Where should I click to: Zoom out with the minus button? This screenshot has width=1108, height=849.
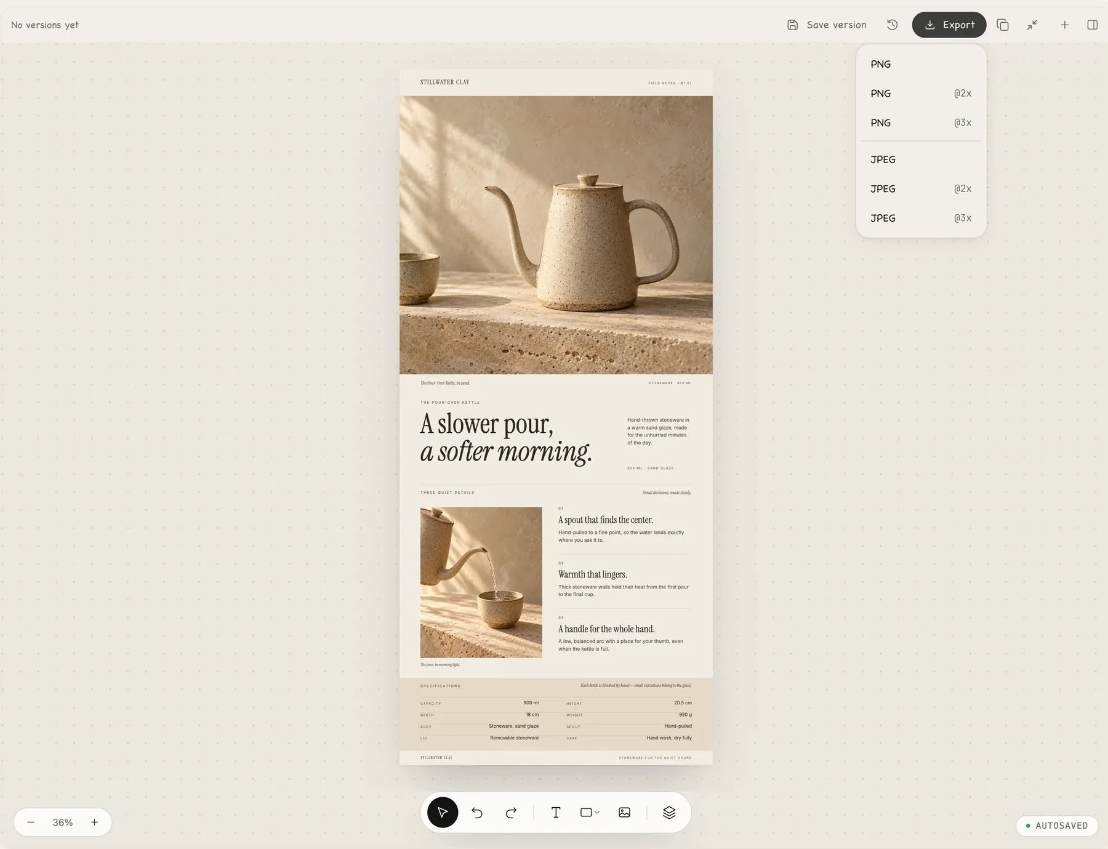coord(31,823)
